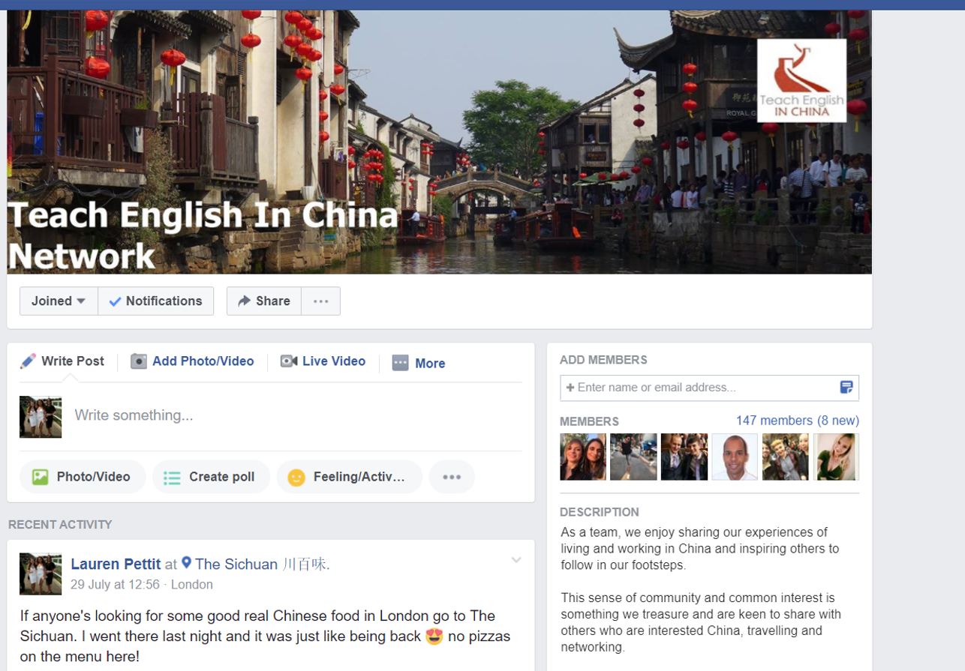Open the ellipsis menu next to Share
This screenshot has width=965, height=671.
[x=321, y=301]
